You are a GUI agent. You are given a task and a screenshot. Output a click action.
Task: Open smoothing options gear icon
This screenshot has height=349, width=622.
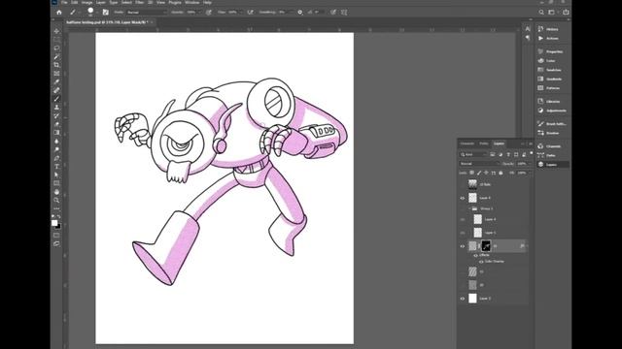[300, 13]
